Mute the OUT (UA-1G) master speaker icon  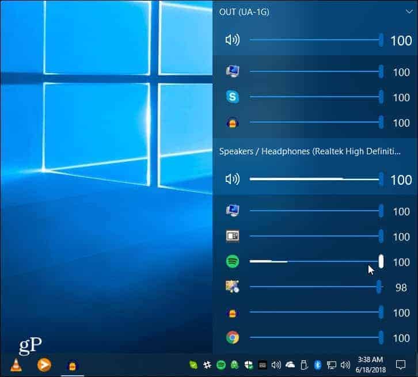click(233, 40)
